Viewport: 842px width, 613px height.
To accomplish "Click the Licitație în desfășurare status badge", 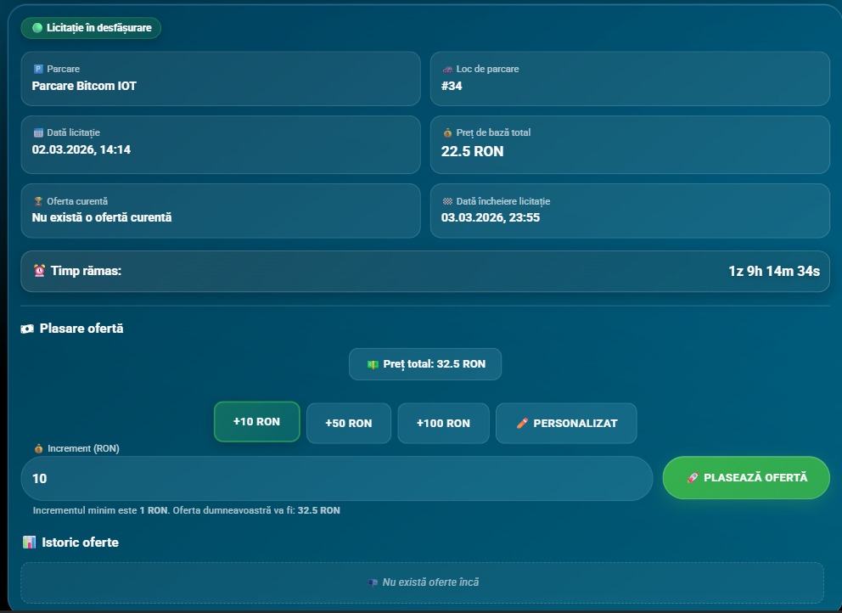I will (x=91, y=28).
